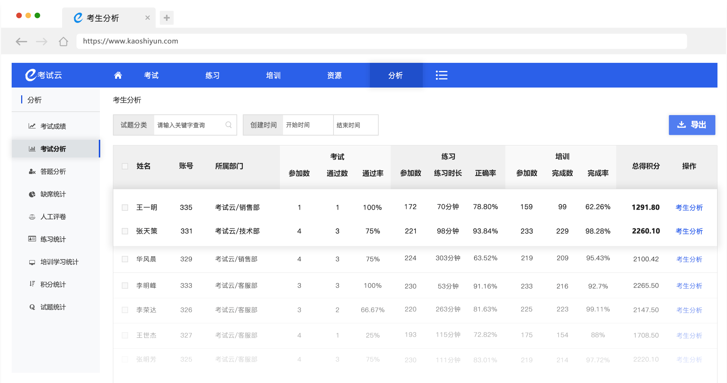Select checkbox next to 张天策
Image resolution: width=727 pixels, height=383 pixels.
pos(125,231)
